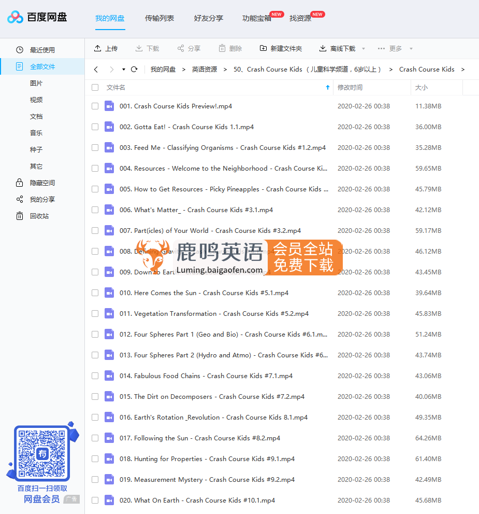This screenshot has height=514, width=479.
Task: Toggle the select-all checkbox in header
Action: (x=95, y=88)
